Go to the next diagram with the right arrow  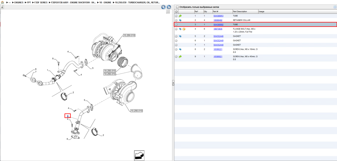pyautogui.click(x=169, y=7)
